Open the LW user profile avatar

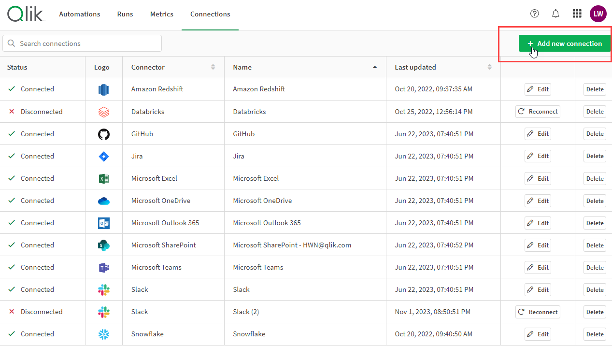[x=598, y=14]
